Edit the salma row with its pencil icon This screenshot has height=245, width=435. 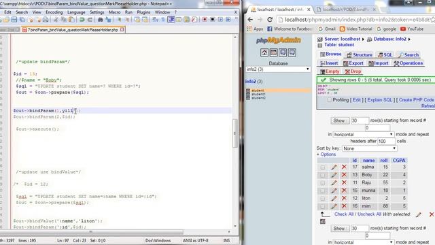(334, 167)
